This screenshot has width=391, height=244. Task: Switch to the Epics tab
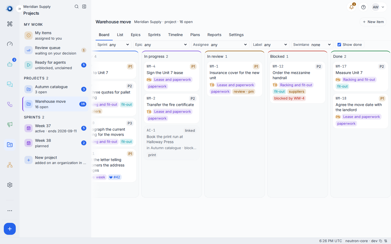tap(135, 35)
